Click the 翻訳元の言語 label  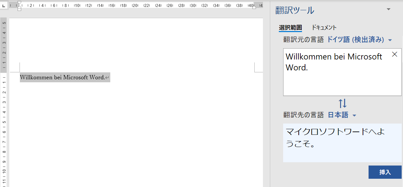pos(303,40)
